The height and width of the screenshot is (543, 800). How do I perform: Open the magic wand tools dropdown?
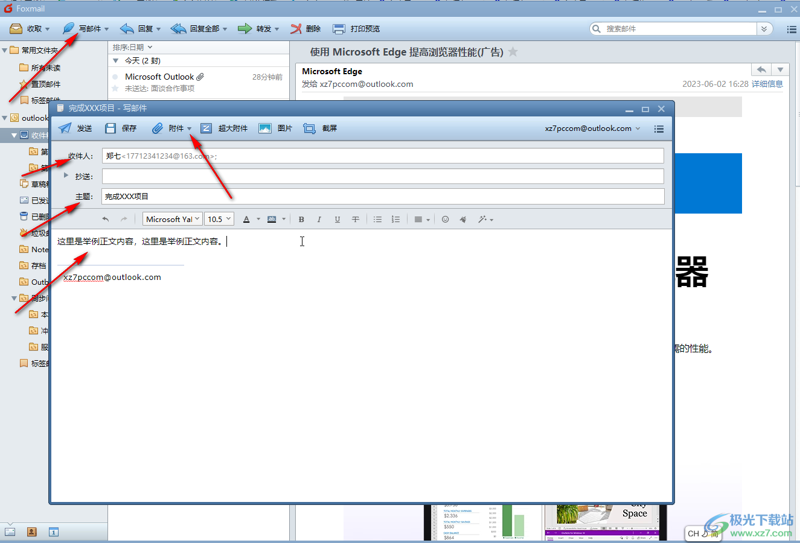[x=485, y=220]
